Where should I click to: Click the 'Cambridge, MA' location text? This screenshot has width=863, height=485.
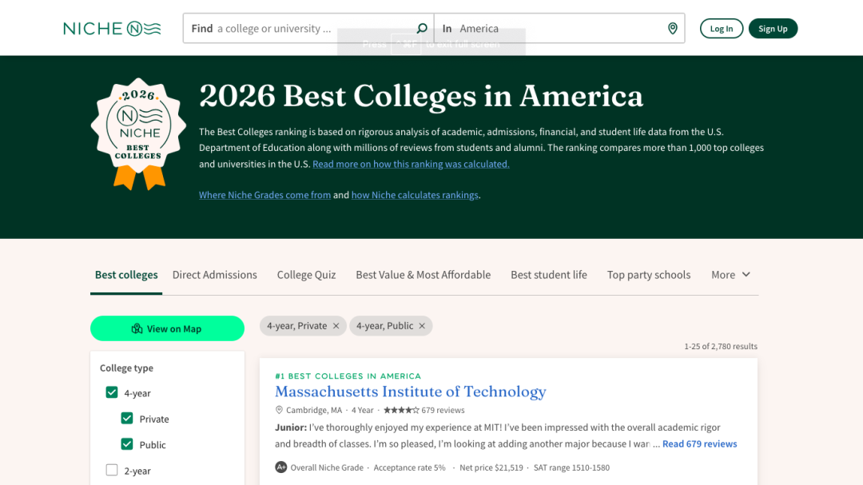(314, 410)
